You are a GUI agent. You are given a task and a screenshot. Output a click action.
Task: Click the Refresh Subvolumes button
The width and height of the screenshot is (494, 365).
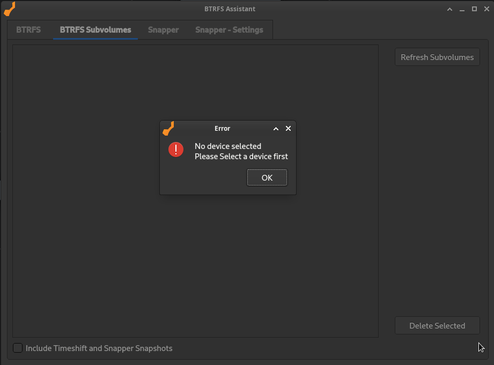pyautogui.click(x=437, y=57)
